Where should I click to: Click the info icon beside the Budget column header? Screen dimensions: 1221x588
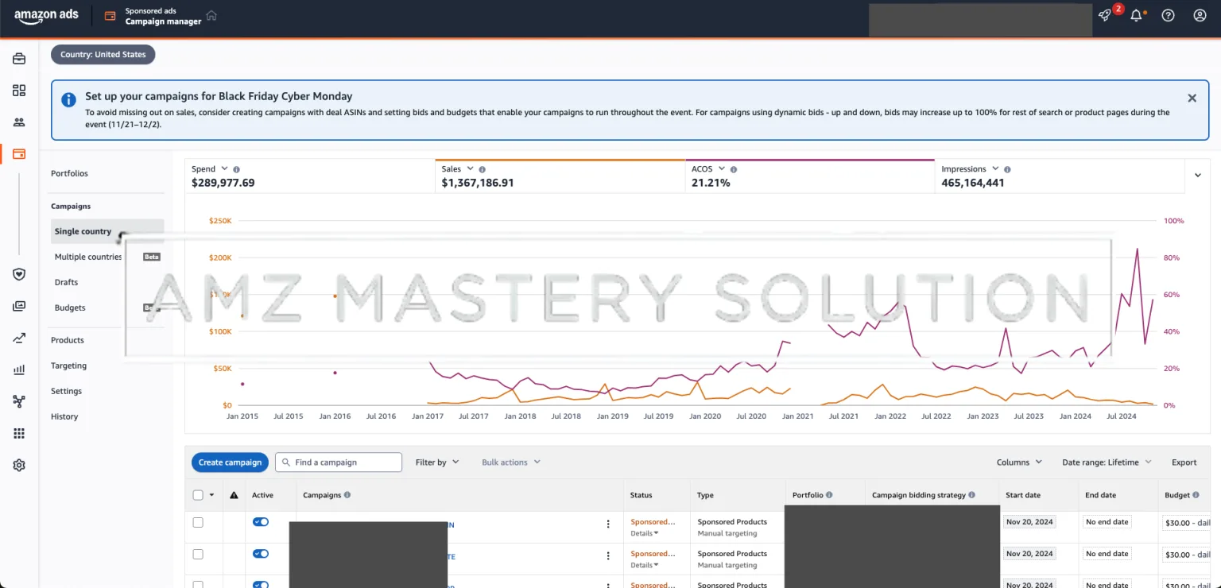coord(1196,495)
